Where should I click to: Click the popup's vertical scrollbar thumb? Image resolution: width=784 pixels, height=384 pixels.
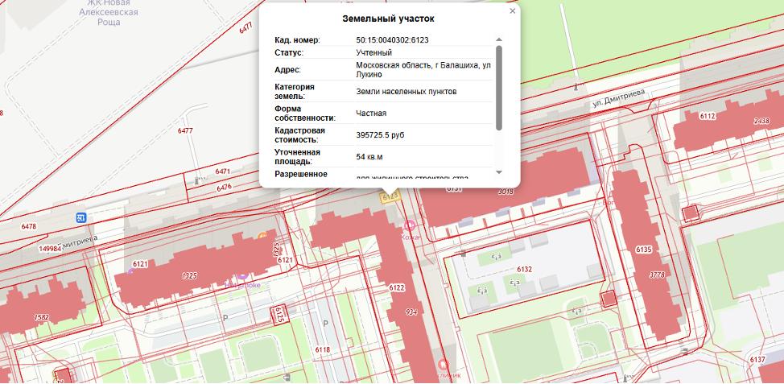(499, 87)
